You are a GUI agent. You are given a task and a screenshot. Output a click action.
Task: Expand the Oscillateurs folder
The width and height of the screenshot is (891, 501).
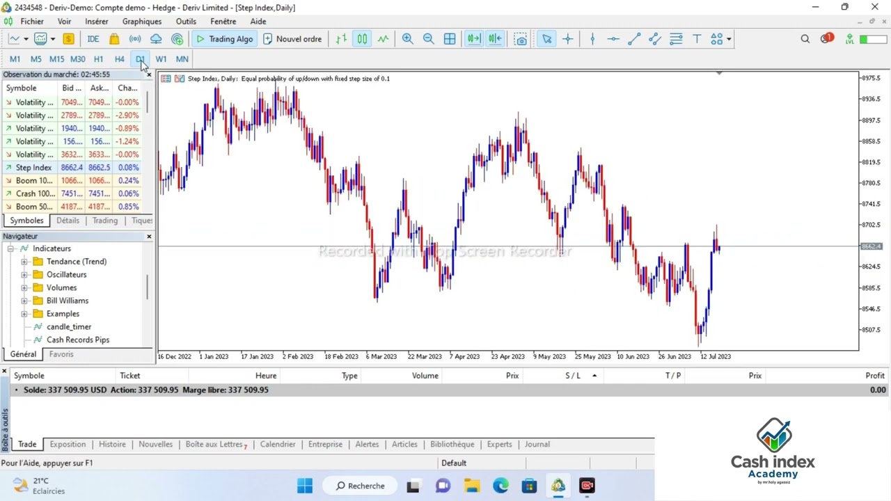24,275
